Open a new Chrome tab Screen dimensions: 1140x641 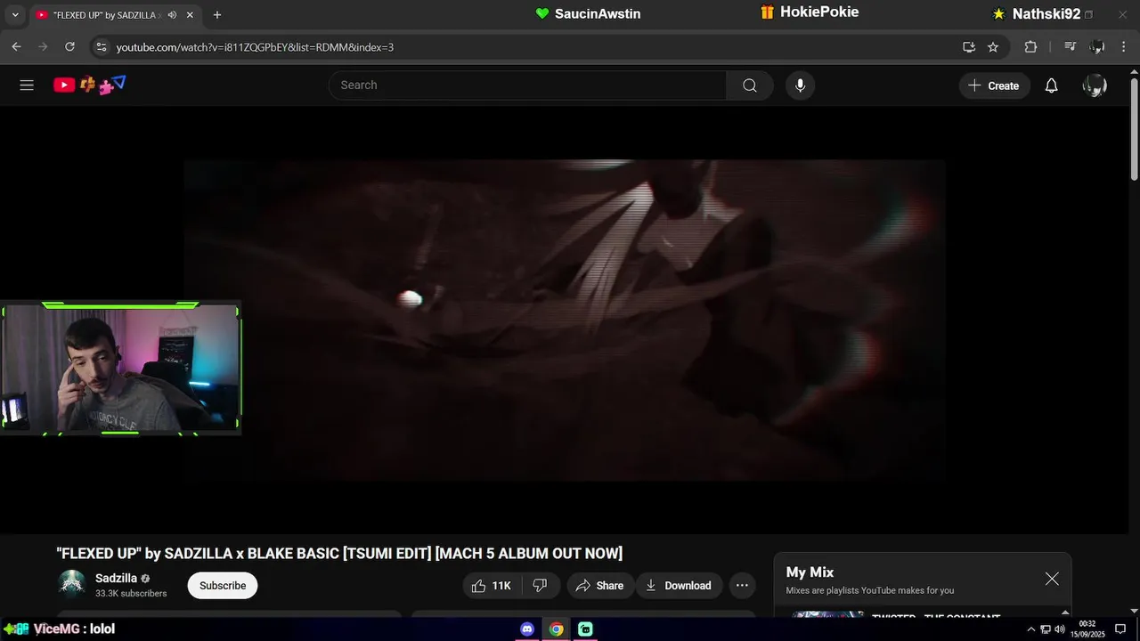pos(217,14)
